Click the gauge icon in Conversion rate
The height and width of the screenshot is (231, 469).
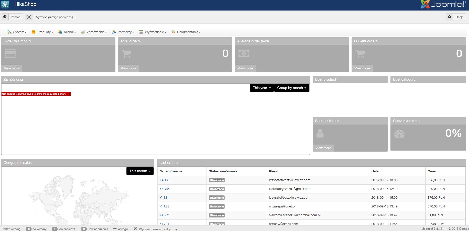tap(399, 134)
